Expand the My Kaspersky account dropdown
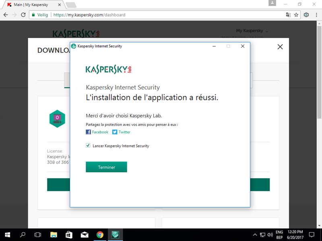 click(252, 31)
